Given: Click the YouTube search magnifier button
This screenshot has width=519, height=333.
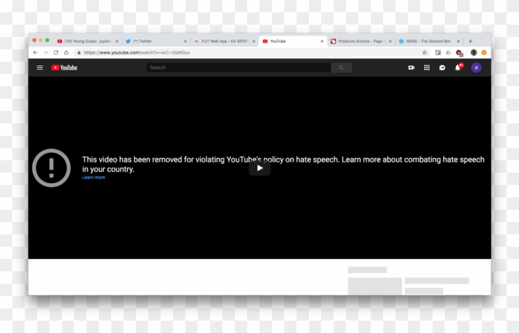Looking at the screenshot, I should pos(341,67).
